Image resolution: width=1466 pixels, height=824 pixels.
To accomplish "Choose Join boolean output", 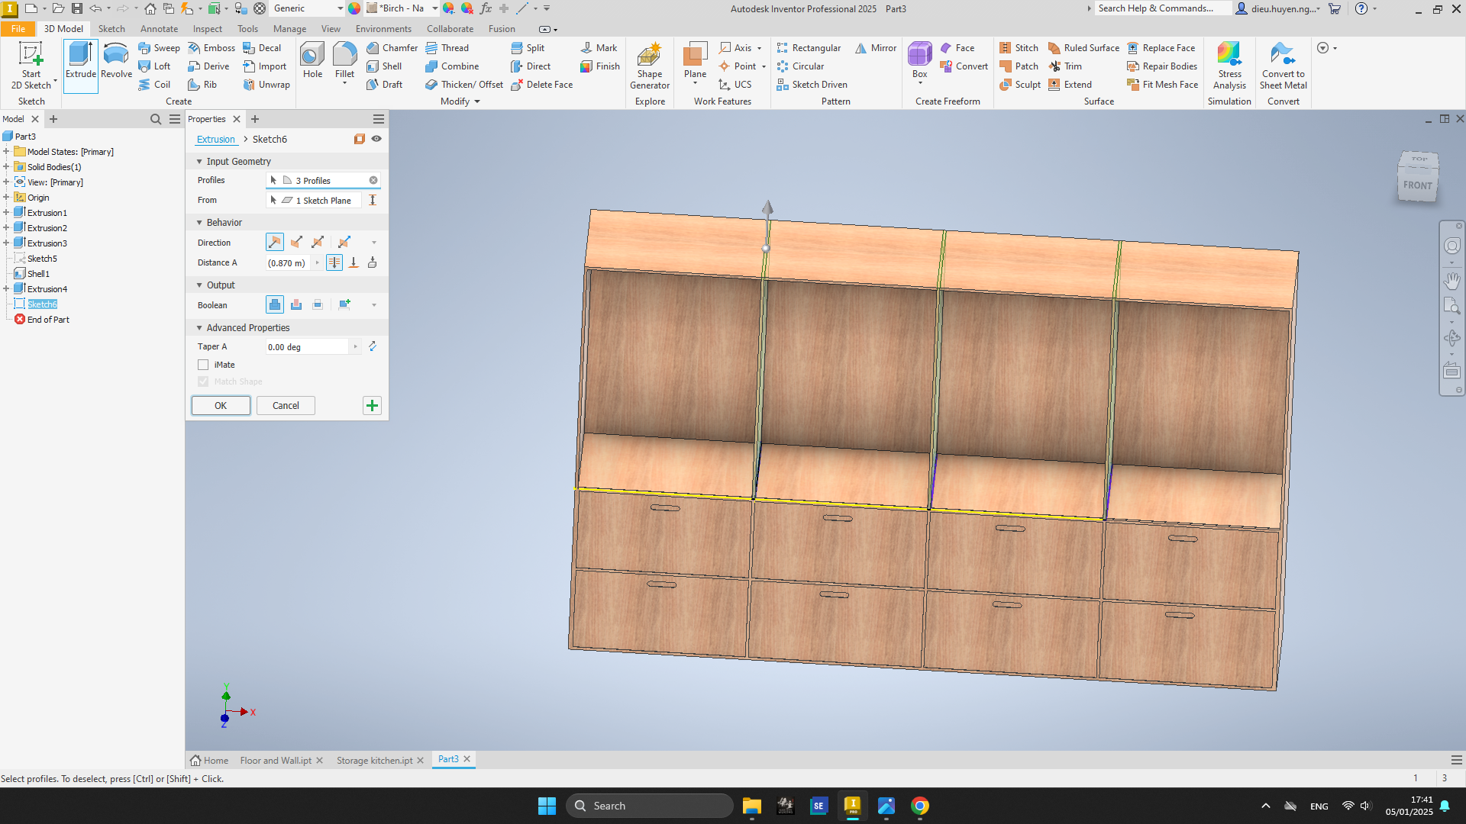I will pos(274,304).
